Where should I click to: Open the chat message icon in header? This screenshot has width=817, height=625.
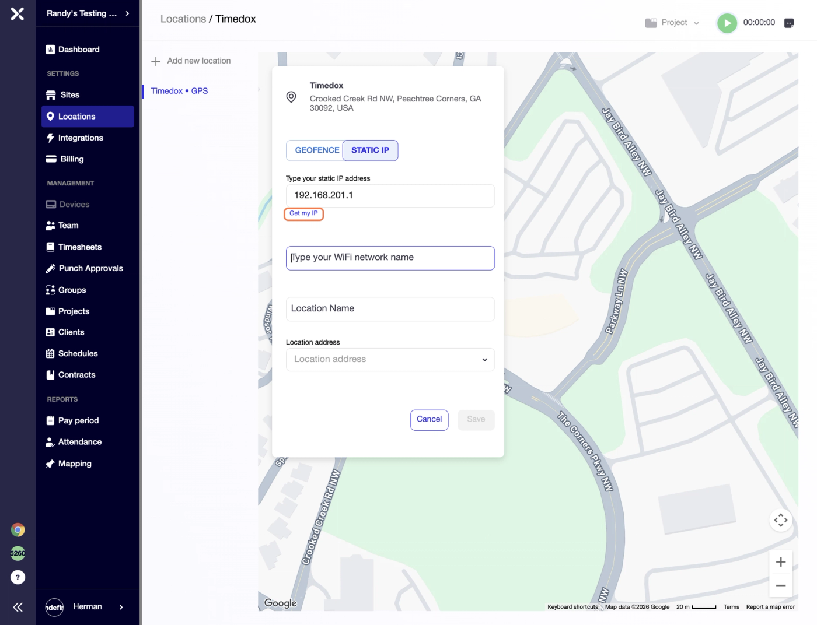(789, 23)
